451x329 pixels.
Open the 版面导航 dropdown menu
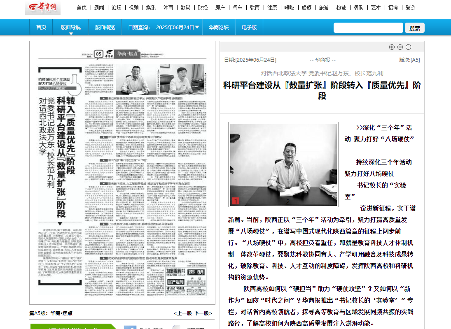(71, 28)
